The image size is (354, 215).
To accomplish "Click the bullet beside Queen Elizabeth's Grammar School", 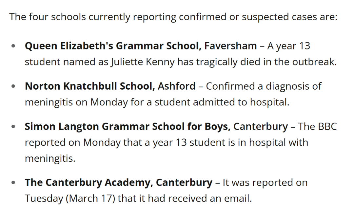I will 13,46.
